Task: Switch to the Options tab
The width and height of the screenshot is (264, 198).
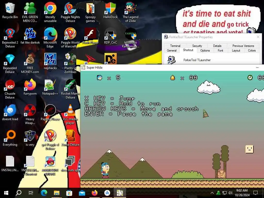Action: click(205, 51)
